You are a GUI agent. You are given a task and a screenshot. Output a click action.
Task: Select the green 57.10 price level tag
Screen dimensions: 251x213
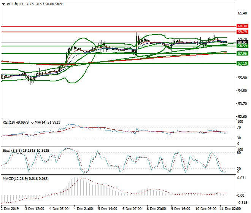242,64
